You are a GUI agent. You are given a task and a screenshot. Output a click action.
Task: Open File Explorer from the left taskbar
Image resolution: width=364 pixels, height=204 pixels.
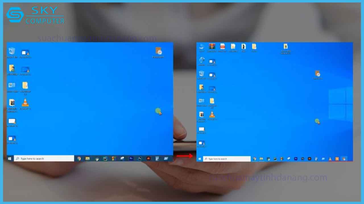tap(88, 159)
